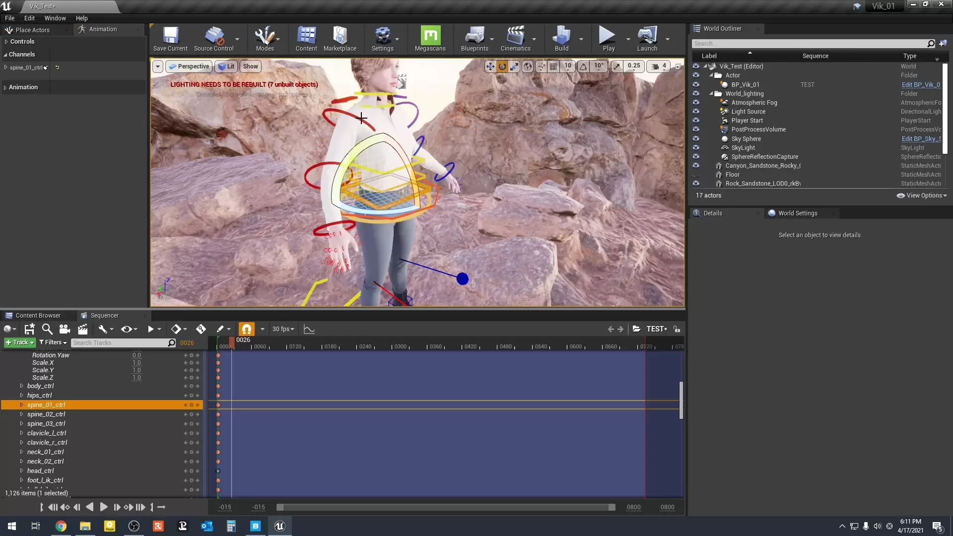Image resolution: width=953 pixels, height=536 pixels.
Task: Switch to the Content Browser tab
Action: [38, 316]
